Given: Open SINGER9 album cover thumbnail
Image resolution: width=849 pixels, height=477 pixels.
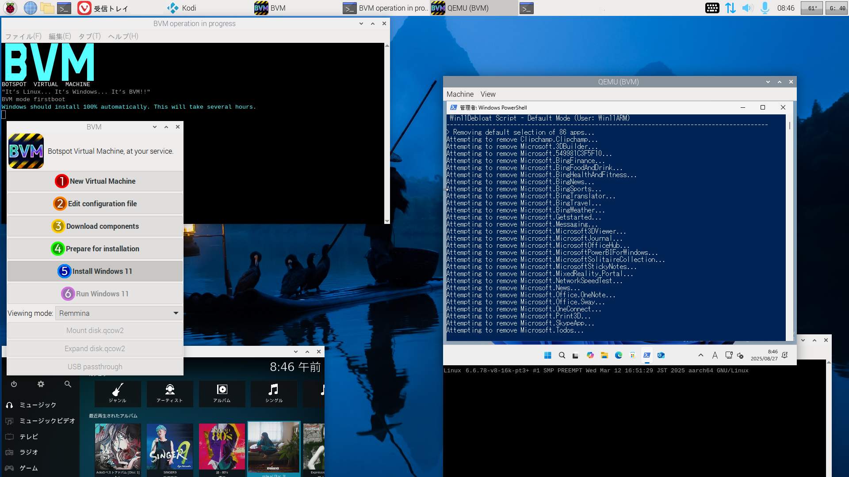Looking at the screenshot, I should [170, 447].
